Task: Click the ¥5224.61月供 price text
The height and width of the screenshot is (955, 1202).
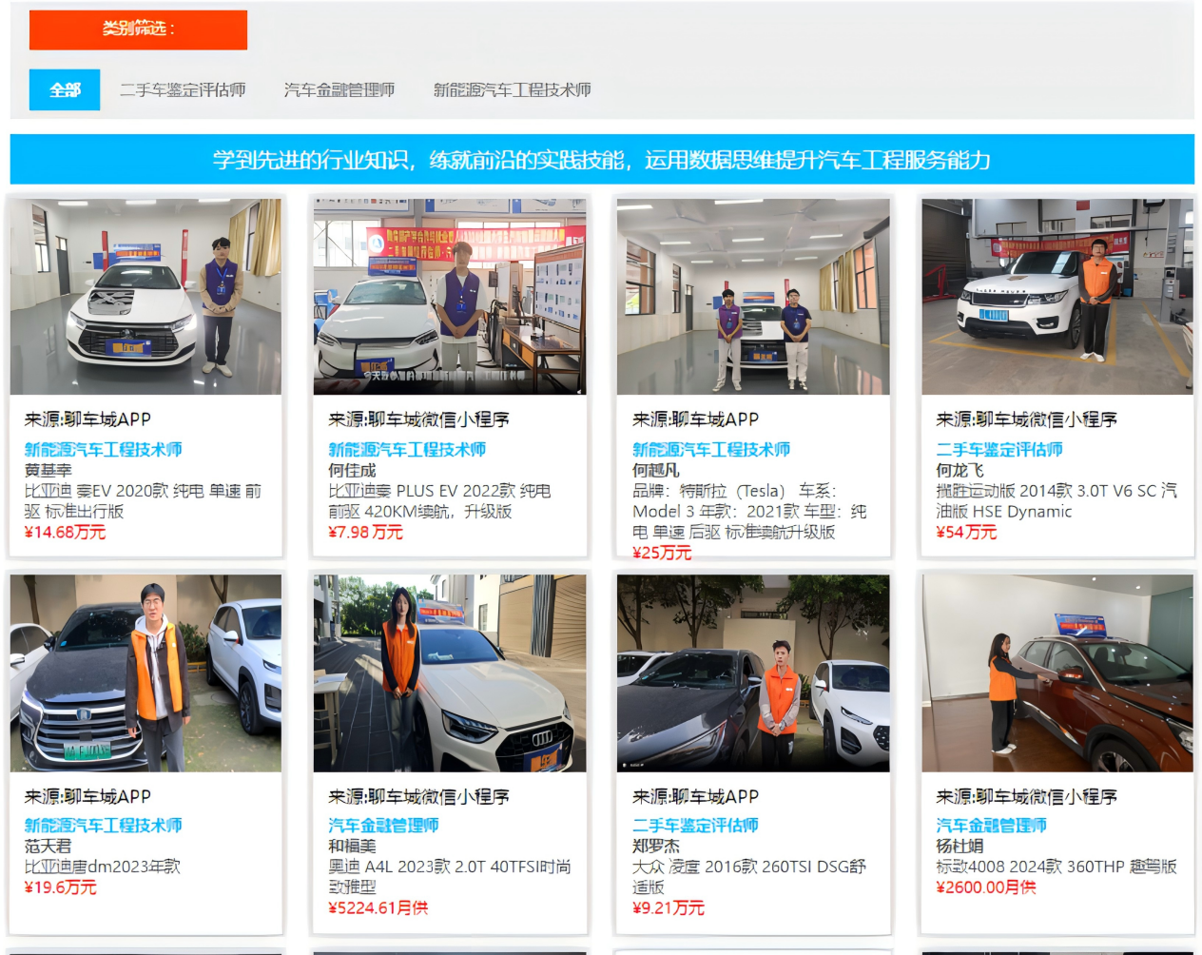Action: click(x=378, y=907)
